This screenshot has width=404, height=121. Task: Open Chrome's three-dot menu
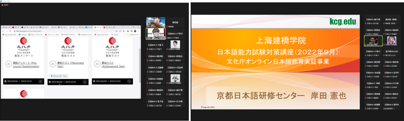[139, 31]
